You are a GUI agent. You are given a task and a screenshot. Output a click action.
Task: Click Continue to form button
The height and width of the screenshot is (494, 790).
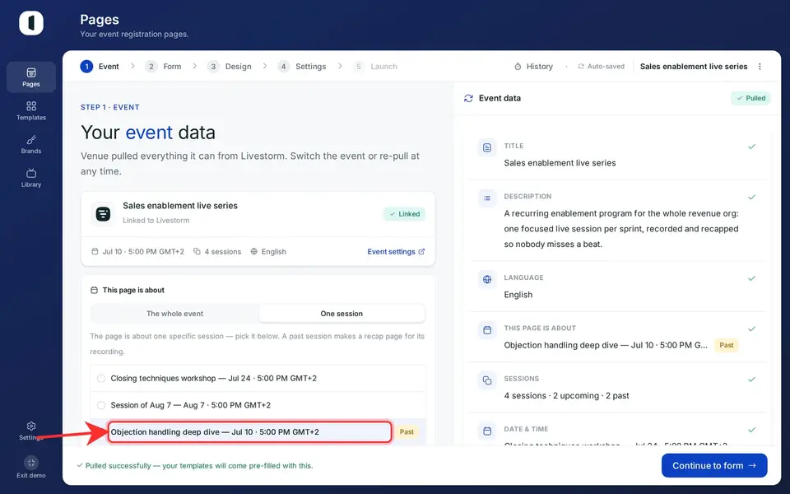tap(714, 466)
